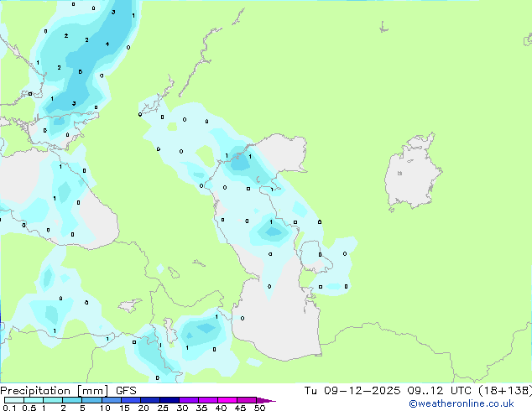Select the 20–25 mm dark blue swatch
The image size is (532, 411).
[x=150, y=400]
